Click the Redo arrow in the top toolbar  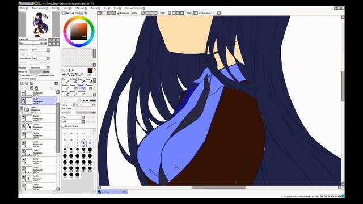(104, 13)
